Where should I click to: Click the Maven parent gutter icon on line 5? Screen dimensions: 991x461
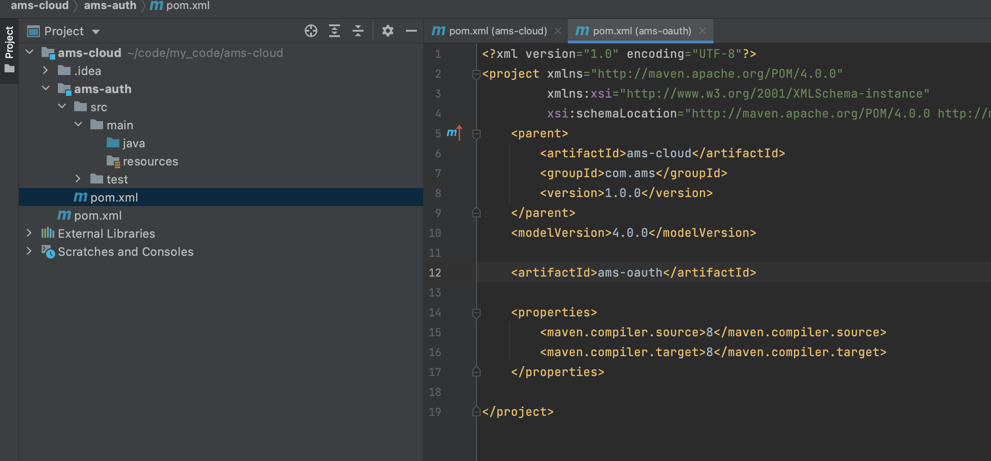(x=454, y=133)
